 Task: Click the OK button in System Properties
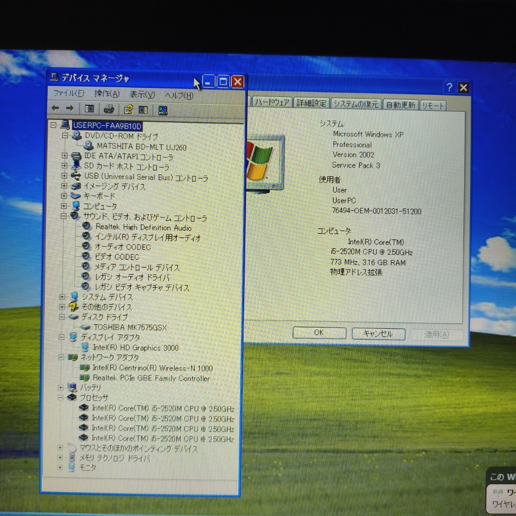[x=319, y=333]
